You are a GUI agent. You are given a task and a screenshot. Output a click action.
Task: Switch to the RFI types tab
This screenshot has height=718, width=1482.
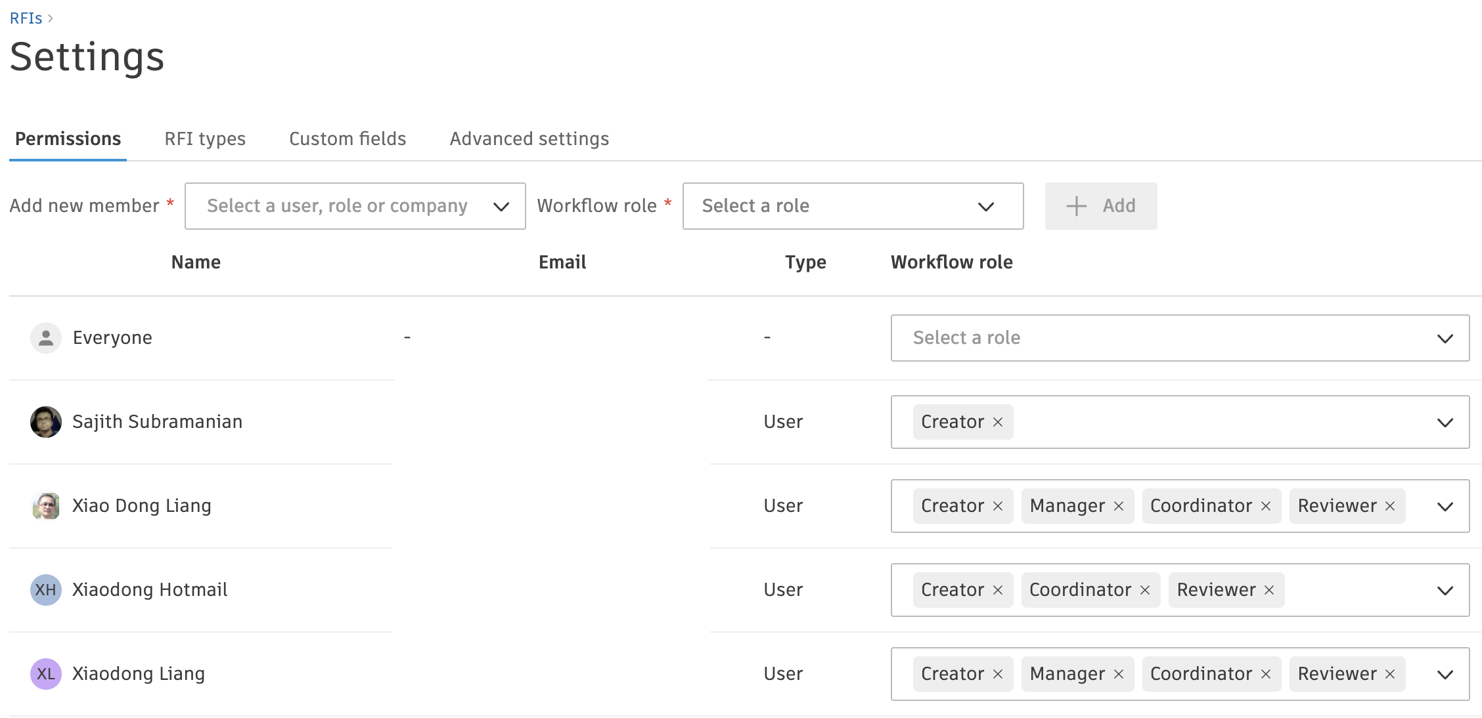pos(204,138)
